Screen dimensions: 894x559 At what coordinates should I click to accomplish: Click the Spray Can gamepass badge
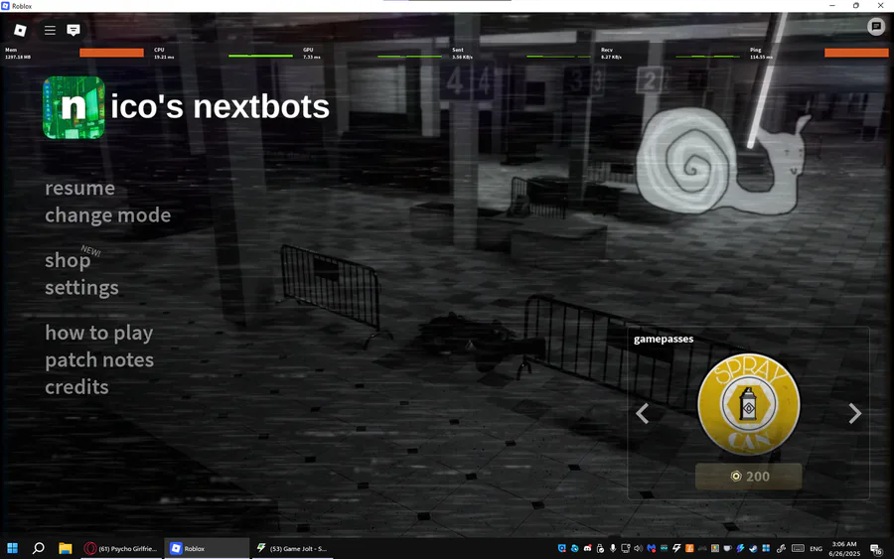pos(749,404)
